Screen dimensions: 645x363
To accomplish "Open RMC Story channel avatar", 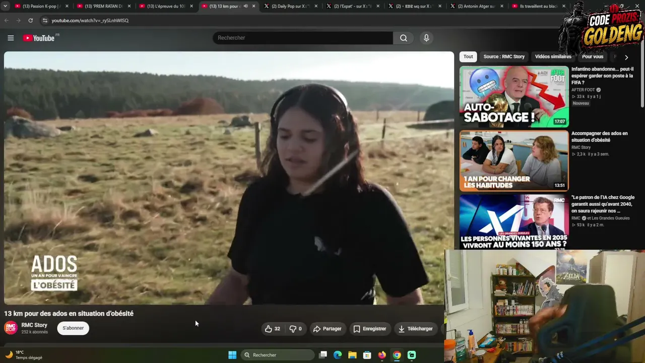I will coord(11,328).
